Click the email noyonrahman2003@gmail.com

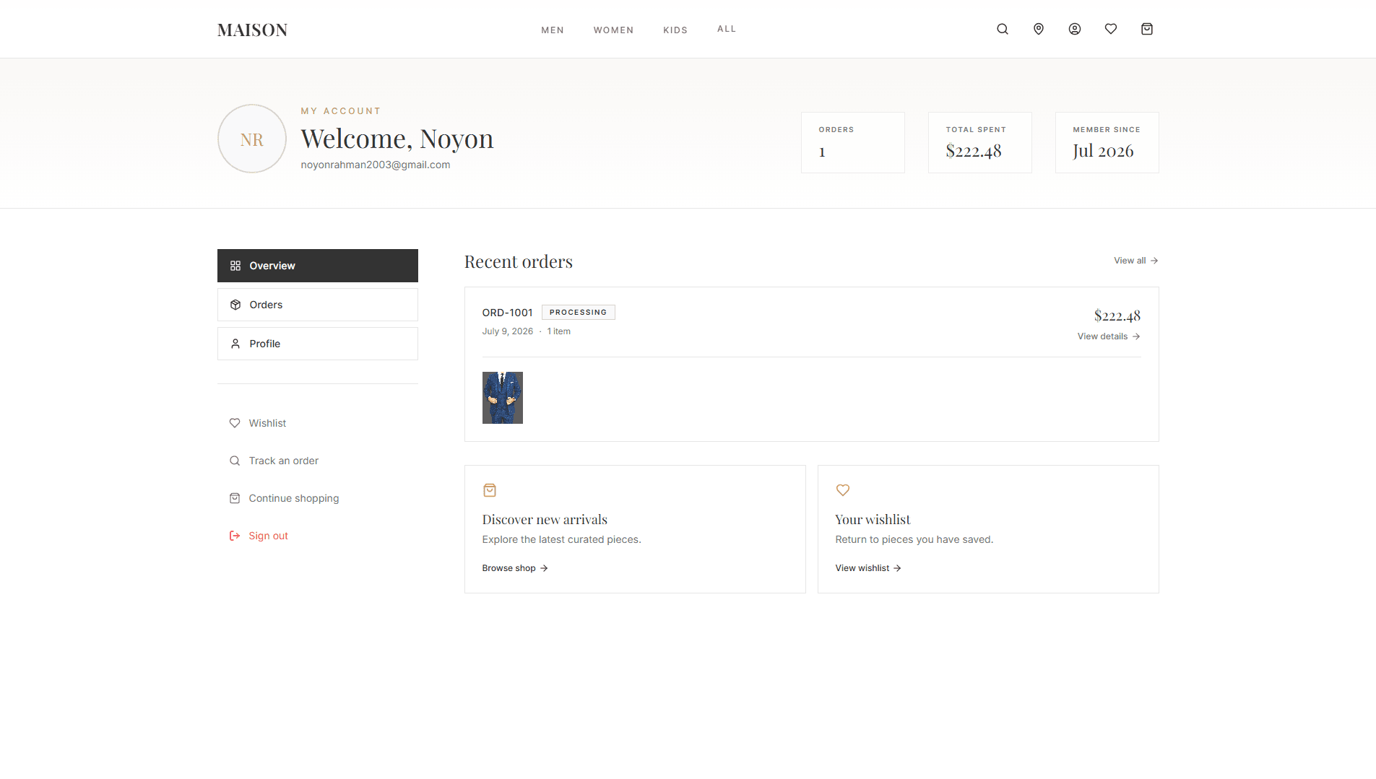tap(376, 165)
